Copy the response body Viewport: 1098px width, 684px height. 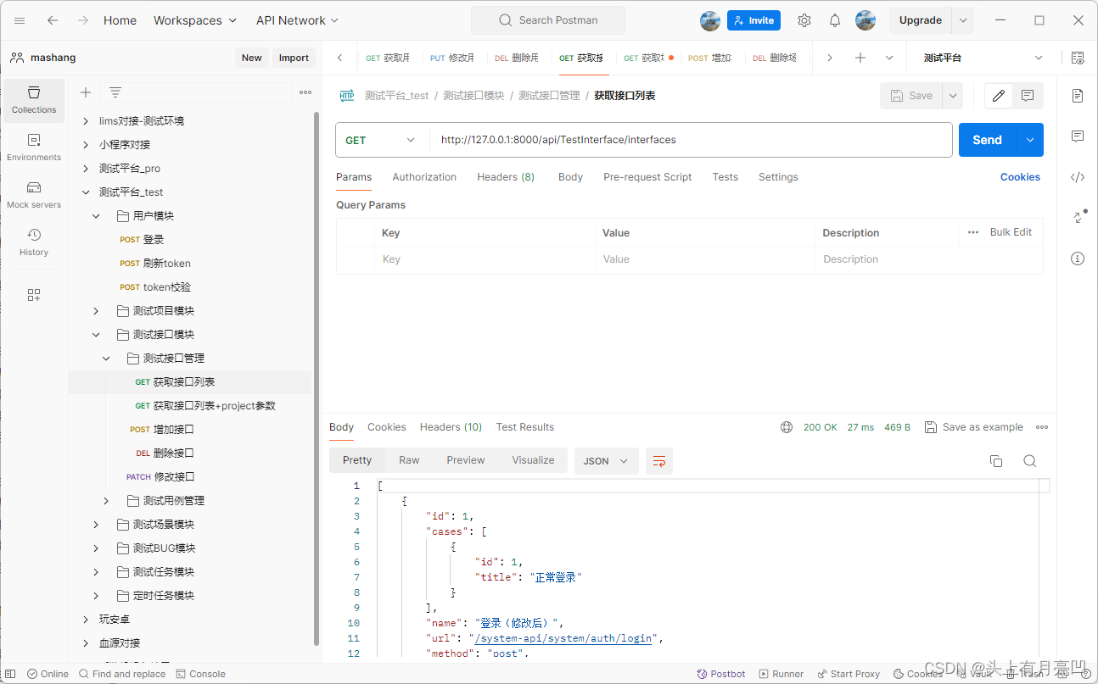coord(996,461)
